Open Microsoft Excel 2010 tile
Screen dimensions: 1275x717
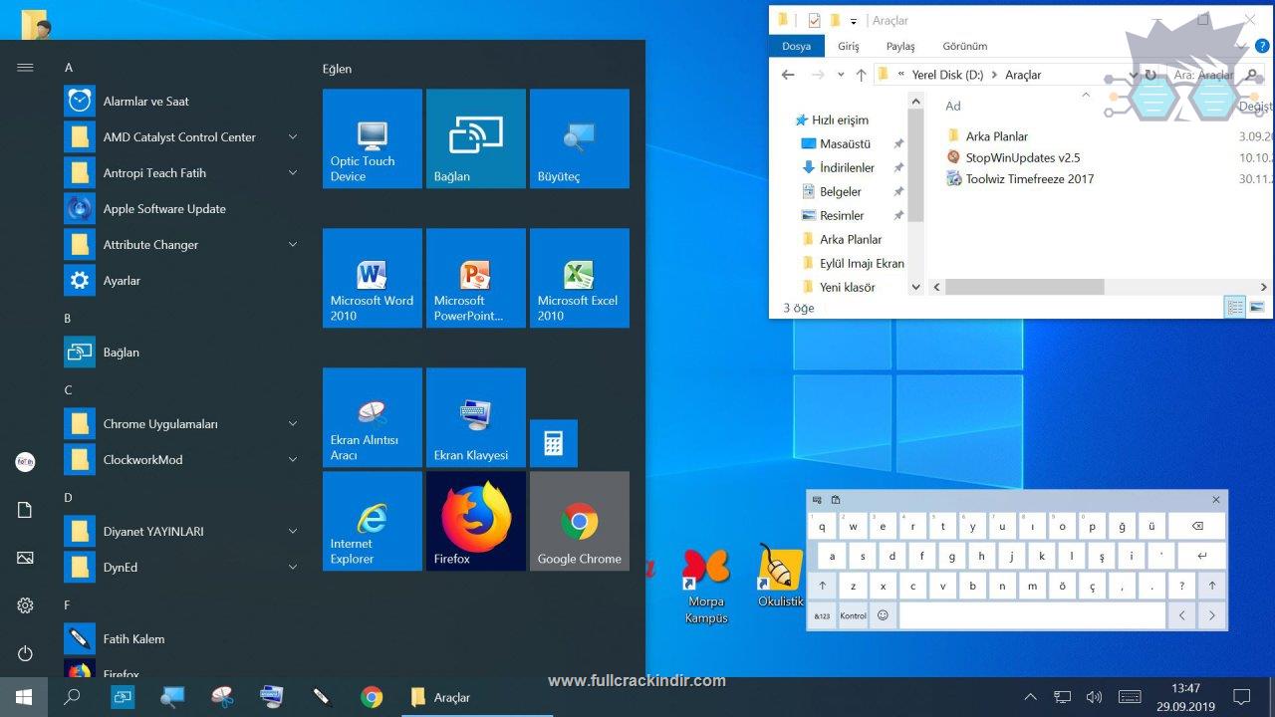click(580, 278)
